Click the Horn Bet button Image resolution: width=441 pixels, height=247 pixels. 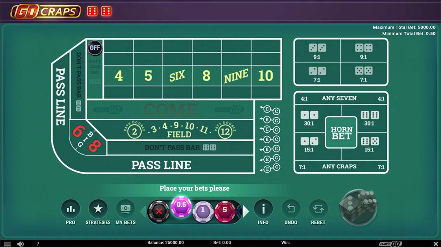point(341,133)
